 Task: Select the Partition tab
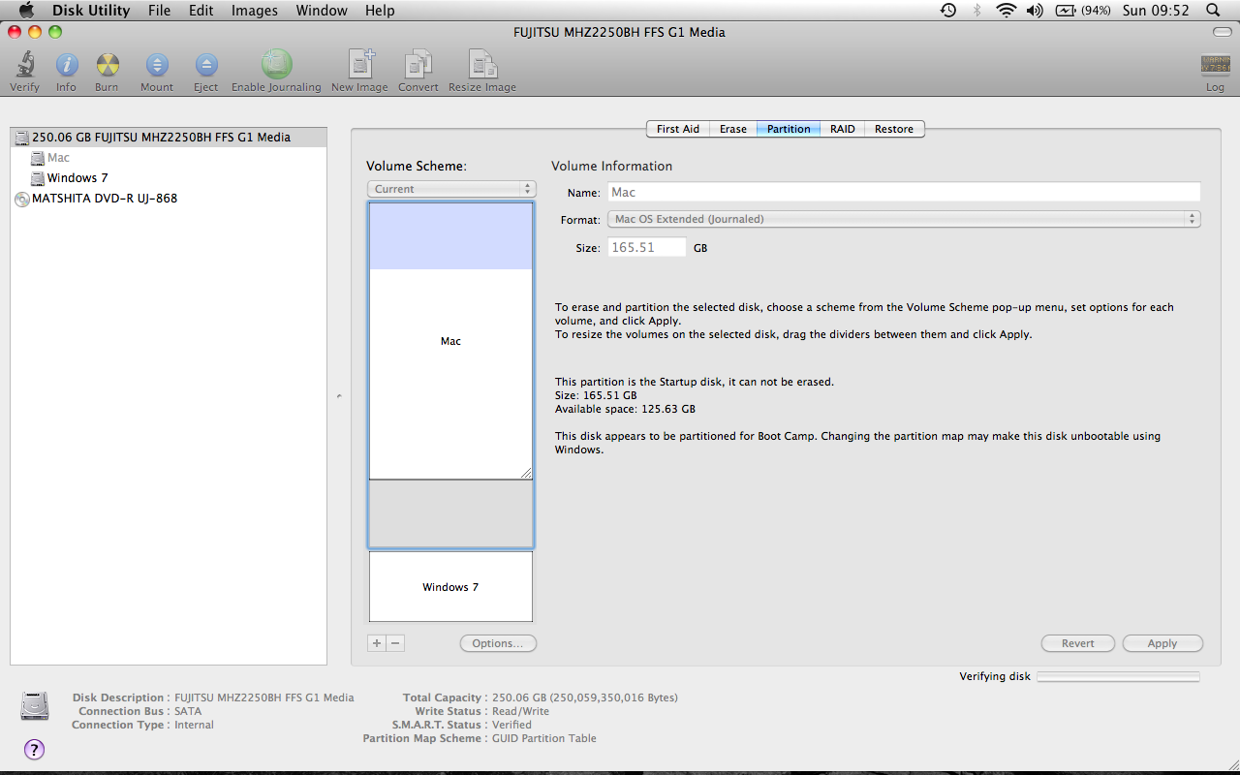pos(789,129)
